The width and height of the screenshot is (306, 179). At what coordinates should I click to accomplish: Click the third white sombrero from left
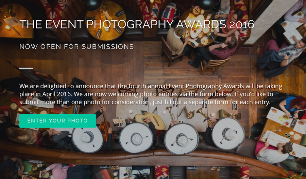pos(182,139)
